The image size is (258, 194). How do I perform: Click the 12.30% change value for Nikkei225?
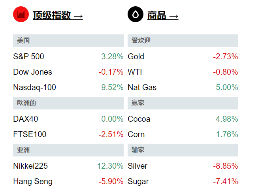click(110, 166)
